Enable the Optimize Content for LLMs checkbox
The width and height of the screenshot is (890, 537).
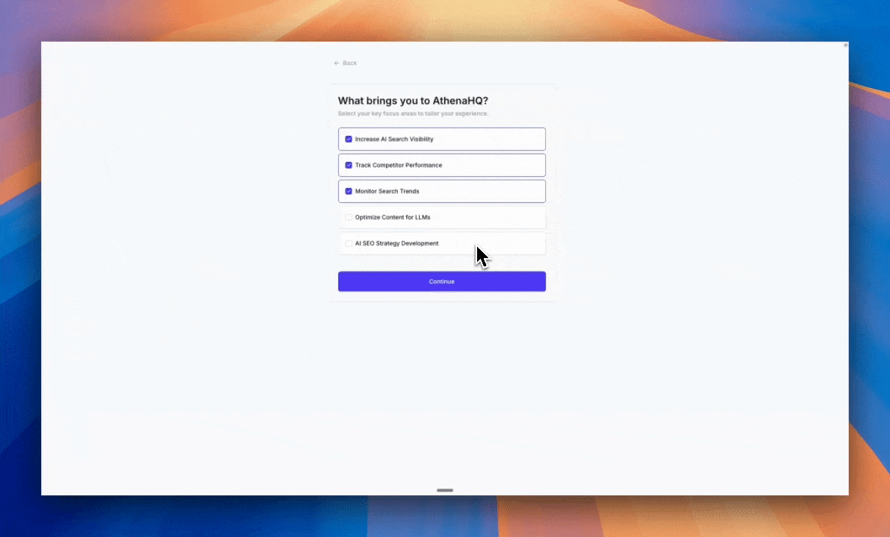coord(349,218)
